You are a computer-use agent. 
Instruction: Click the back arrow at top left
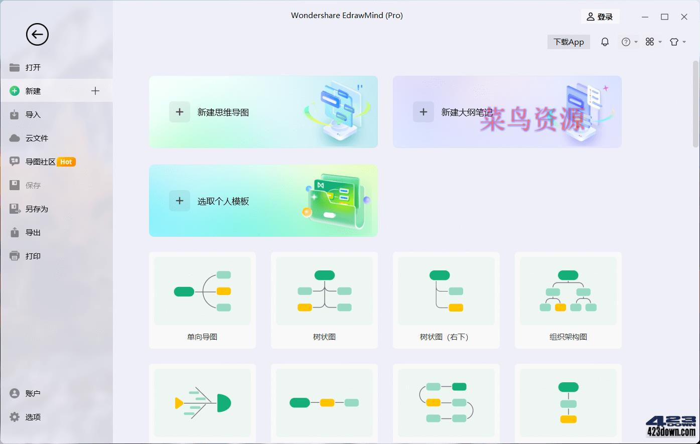click(x=37, y=34)
